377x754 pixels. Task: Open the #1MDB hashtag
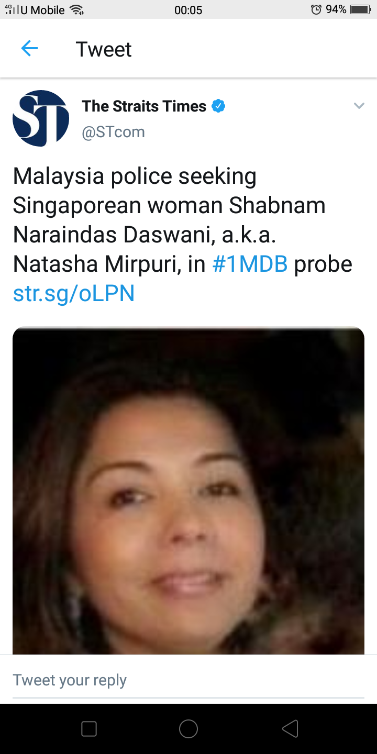coord(250,264)
